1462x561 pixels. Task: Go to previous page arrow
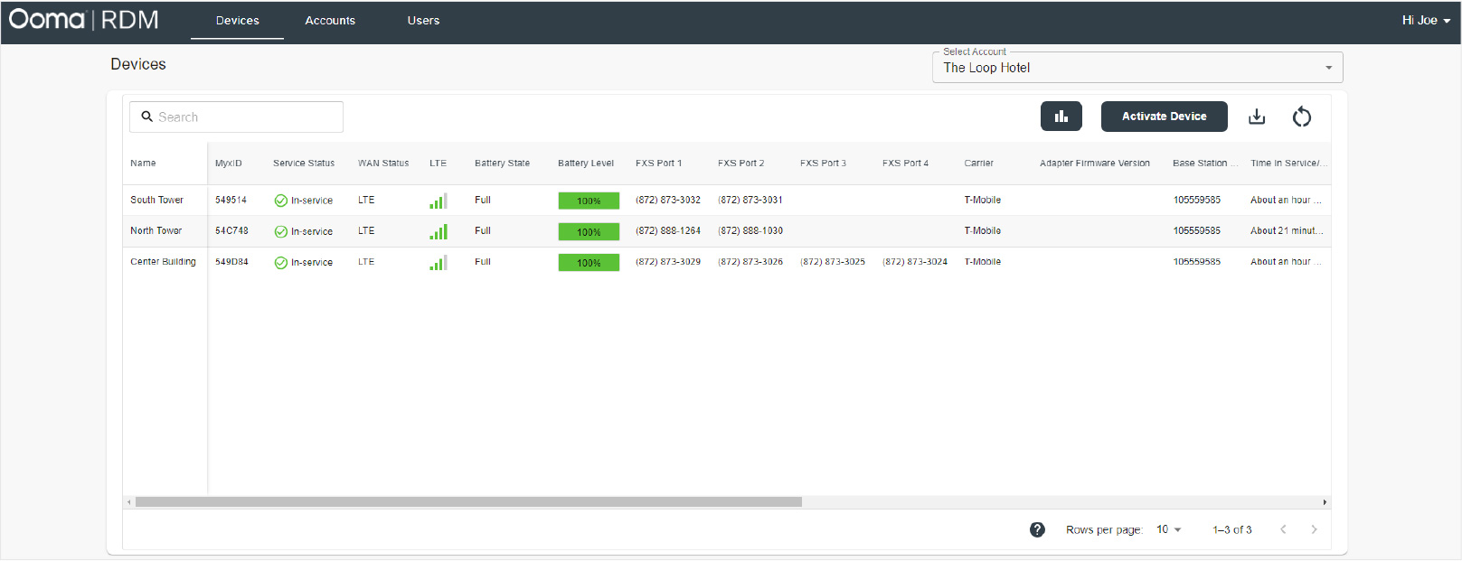(x=1283, y=529)
